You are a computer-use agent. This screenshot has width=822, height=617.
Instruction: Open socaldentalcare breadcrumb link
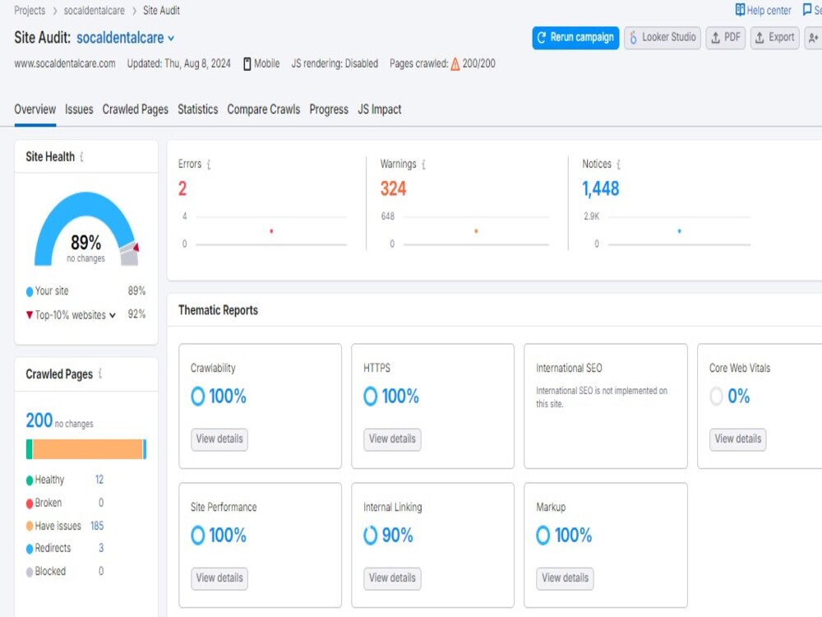(x=95, y=11)
